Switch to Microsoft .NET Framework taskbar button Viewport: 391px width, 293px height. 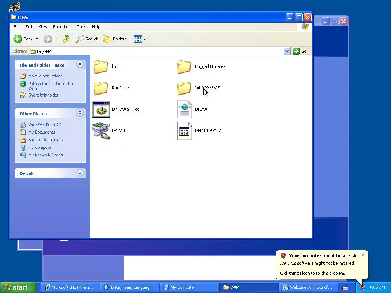(x=69, y=287)
